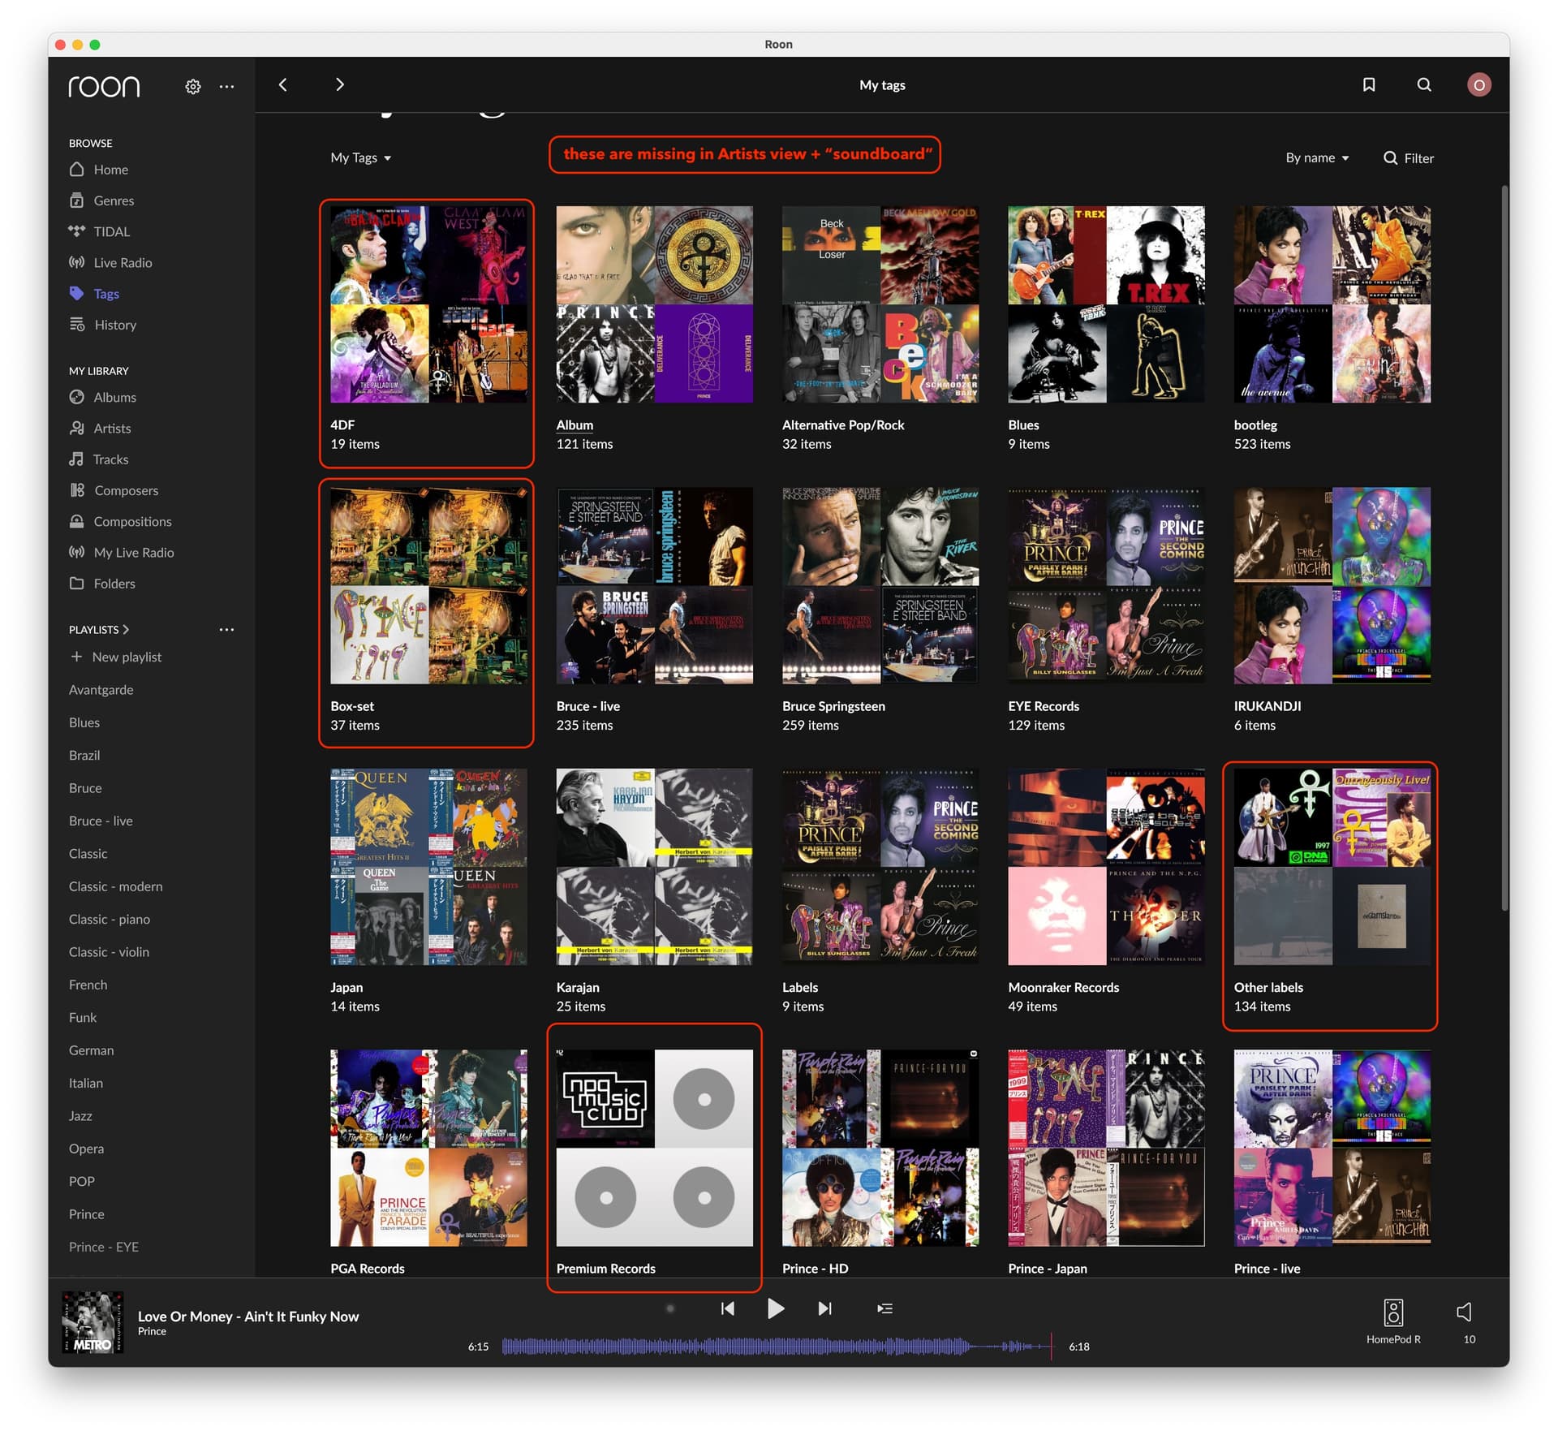Open the Japan tag cover collage
1558x1431 pixels.
[x=428, y=867]
